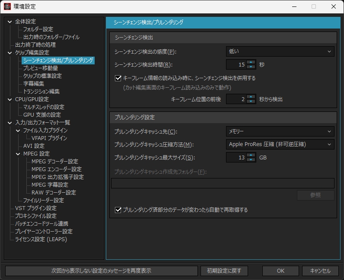The height and width of the screenshot is (280, 344).
Task: Click the シーンチェンジ検出時間 value field
Action: click(x=236, y=64)
